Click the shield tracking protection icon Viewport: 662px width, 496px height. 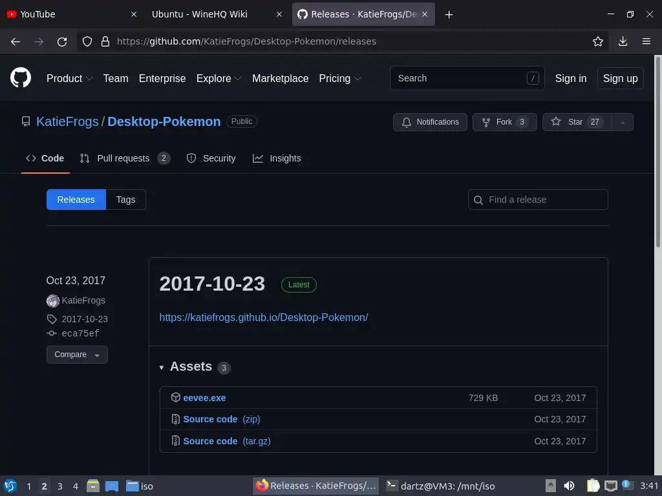(87, 41)
